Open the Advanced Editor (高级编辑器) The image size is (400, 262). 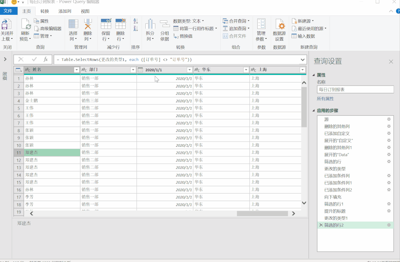click(48, 29)
